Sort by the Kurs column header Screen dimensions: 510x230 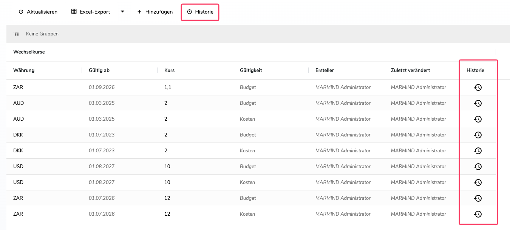click(170, 70)
